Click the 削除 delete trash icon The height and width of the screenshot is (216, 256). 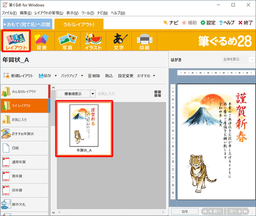coord(94,76)
